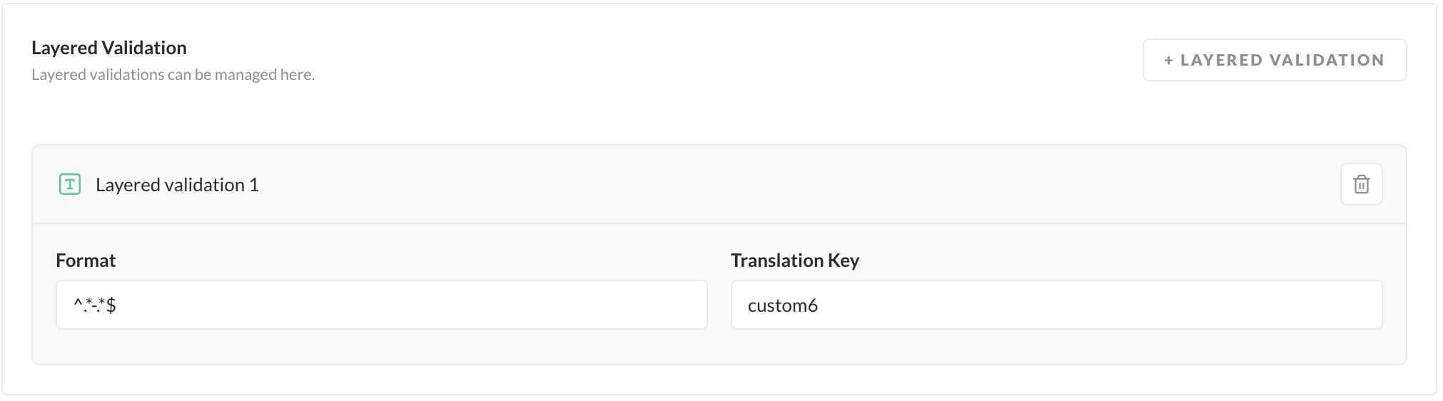
Task: Click the Layered validation 1 header bar
Action: [x=714, y=185]
